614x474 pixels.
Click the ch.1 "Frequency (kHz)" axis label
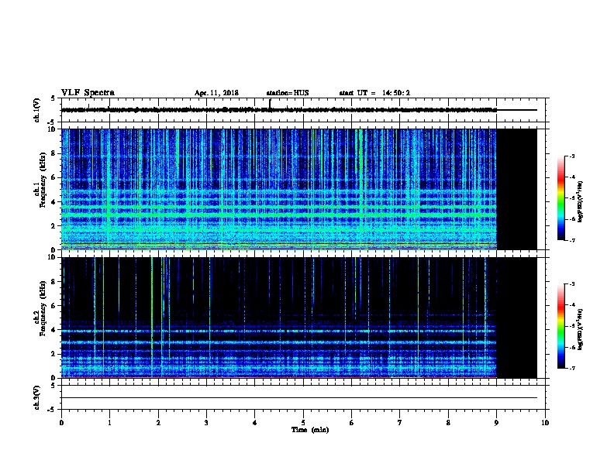tap(42, 180)
